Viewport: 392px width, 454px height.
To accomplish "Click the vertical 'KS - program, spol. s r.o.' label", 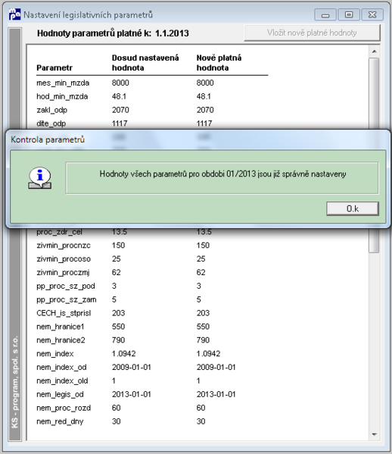I will pyautogui.click(x=14, y=381).
